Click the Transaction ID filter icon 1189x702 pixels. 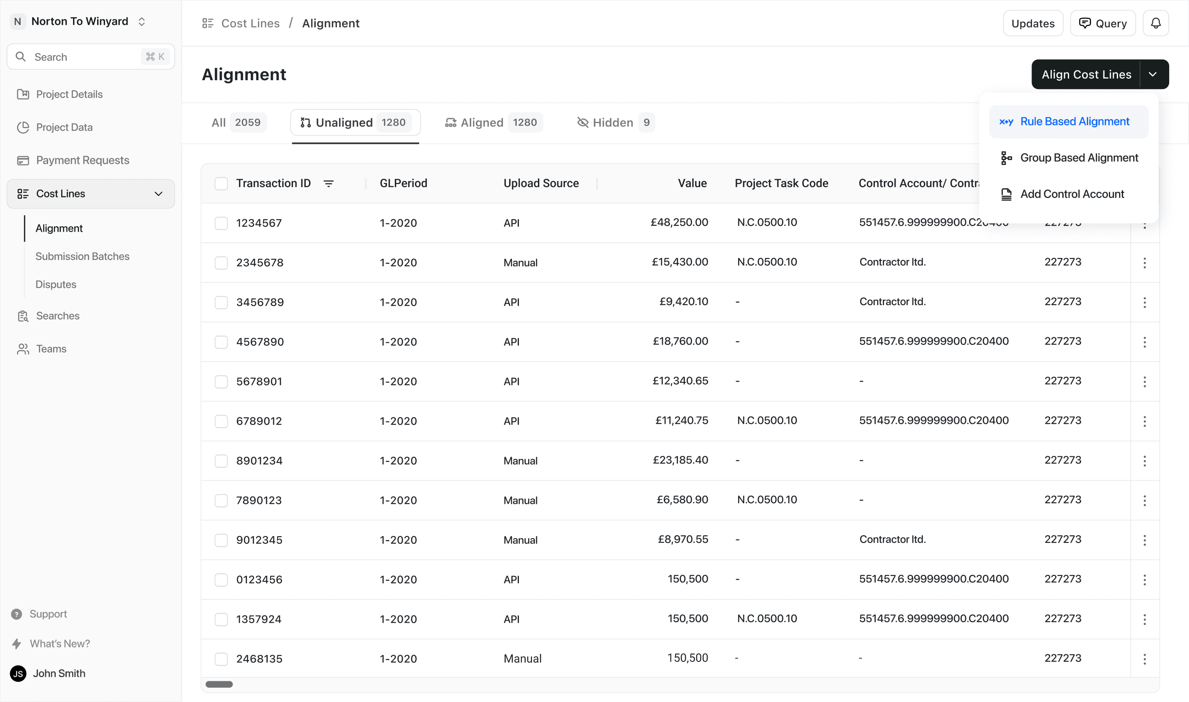pyautogui.click(x=328, y=183)
